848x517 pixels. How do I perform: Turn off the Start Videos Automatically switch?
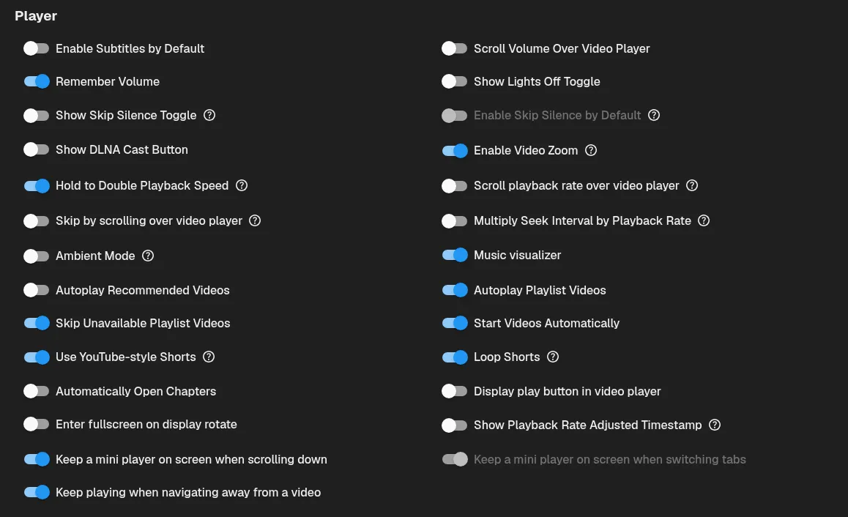[454, 324]
